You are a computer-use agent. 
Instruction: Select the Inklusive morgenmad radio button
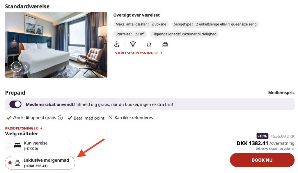point(10,163)
